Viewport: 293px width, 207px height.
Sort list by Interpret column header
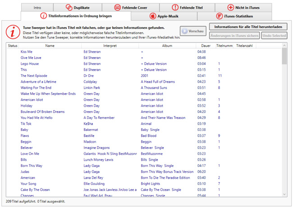[x=110, y=46]
